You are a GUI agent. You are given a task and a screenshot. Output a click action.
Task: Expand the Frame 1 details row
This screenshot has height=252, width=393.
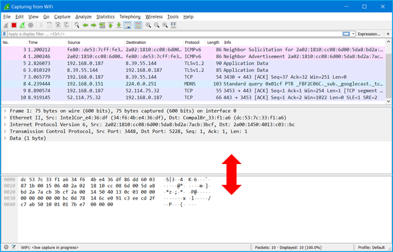click(5, 111)
